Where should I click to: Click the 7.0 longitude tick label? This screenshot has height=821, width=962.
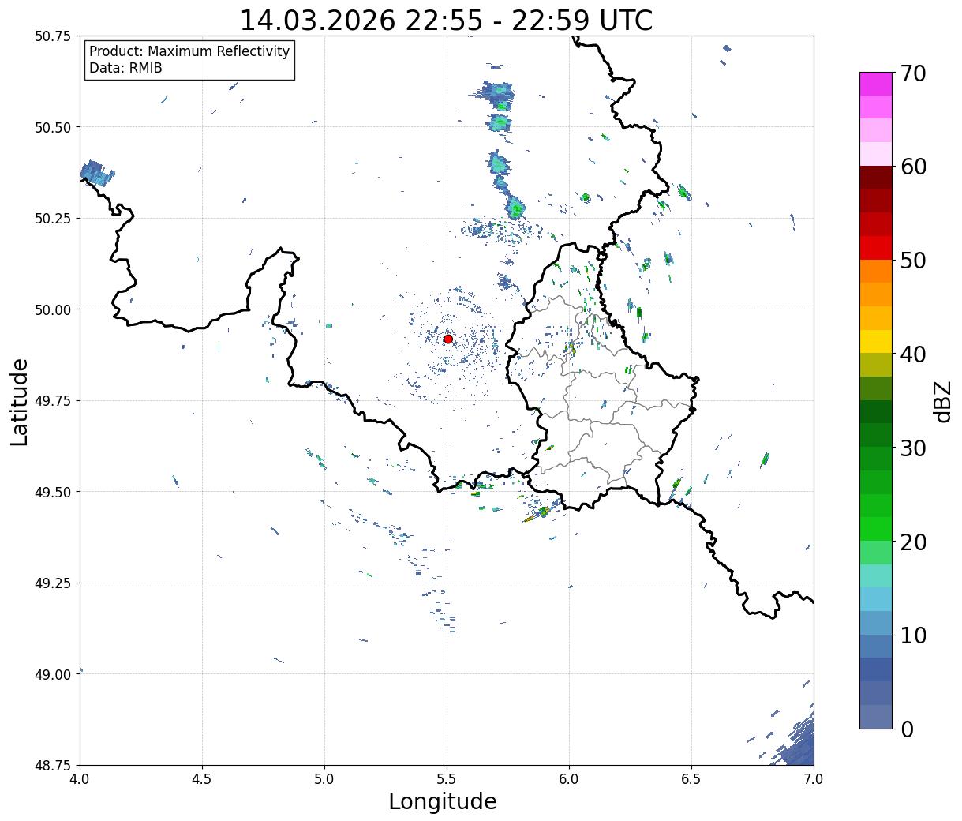814,779
